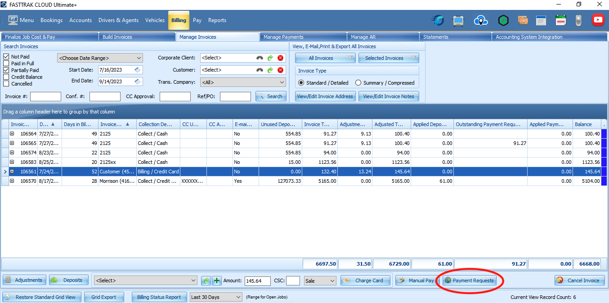Screen dimensions: 609x303
Task: Click the green plus add card icon
Action: 217,280
